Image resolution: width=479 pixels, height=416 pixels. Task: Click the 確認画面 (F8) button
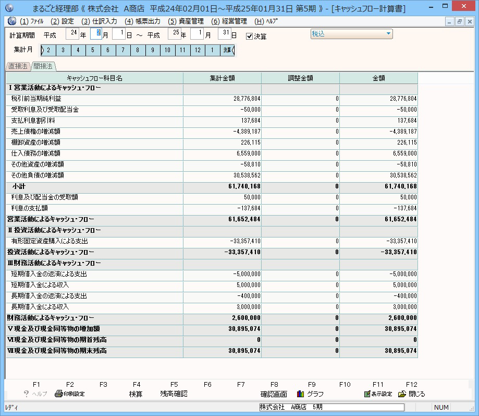(x=274, y=394)
